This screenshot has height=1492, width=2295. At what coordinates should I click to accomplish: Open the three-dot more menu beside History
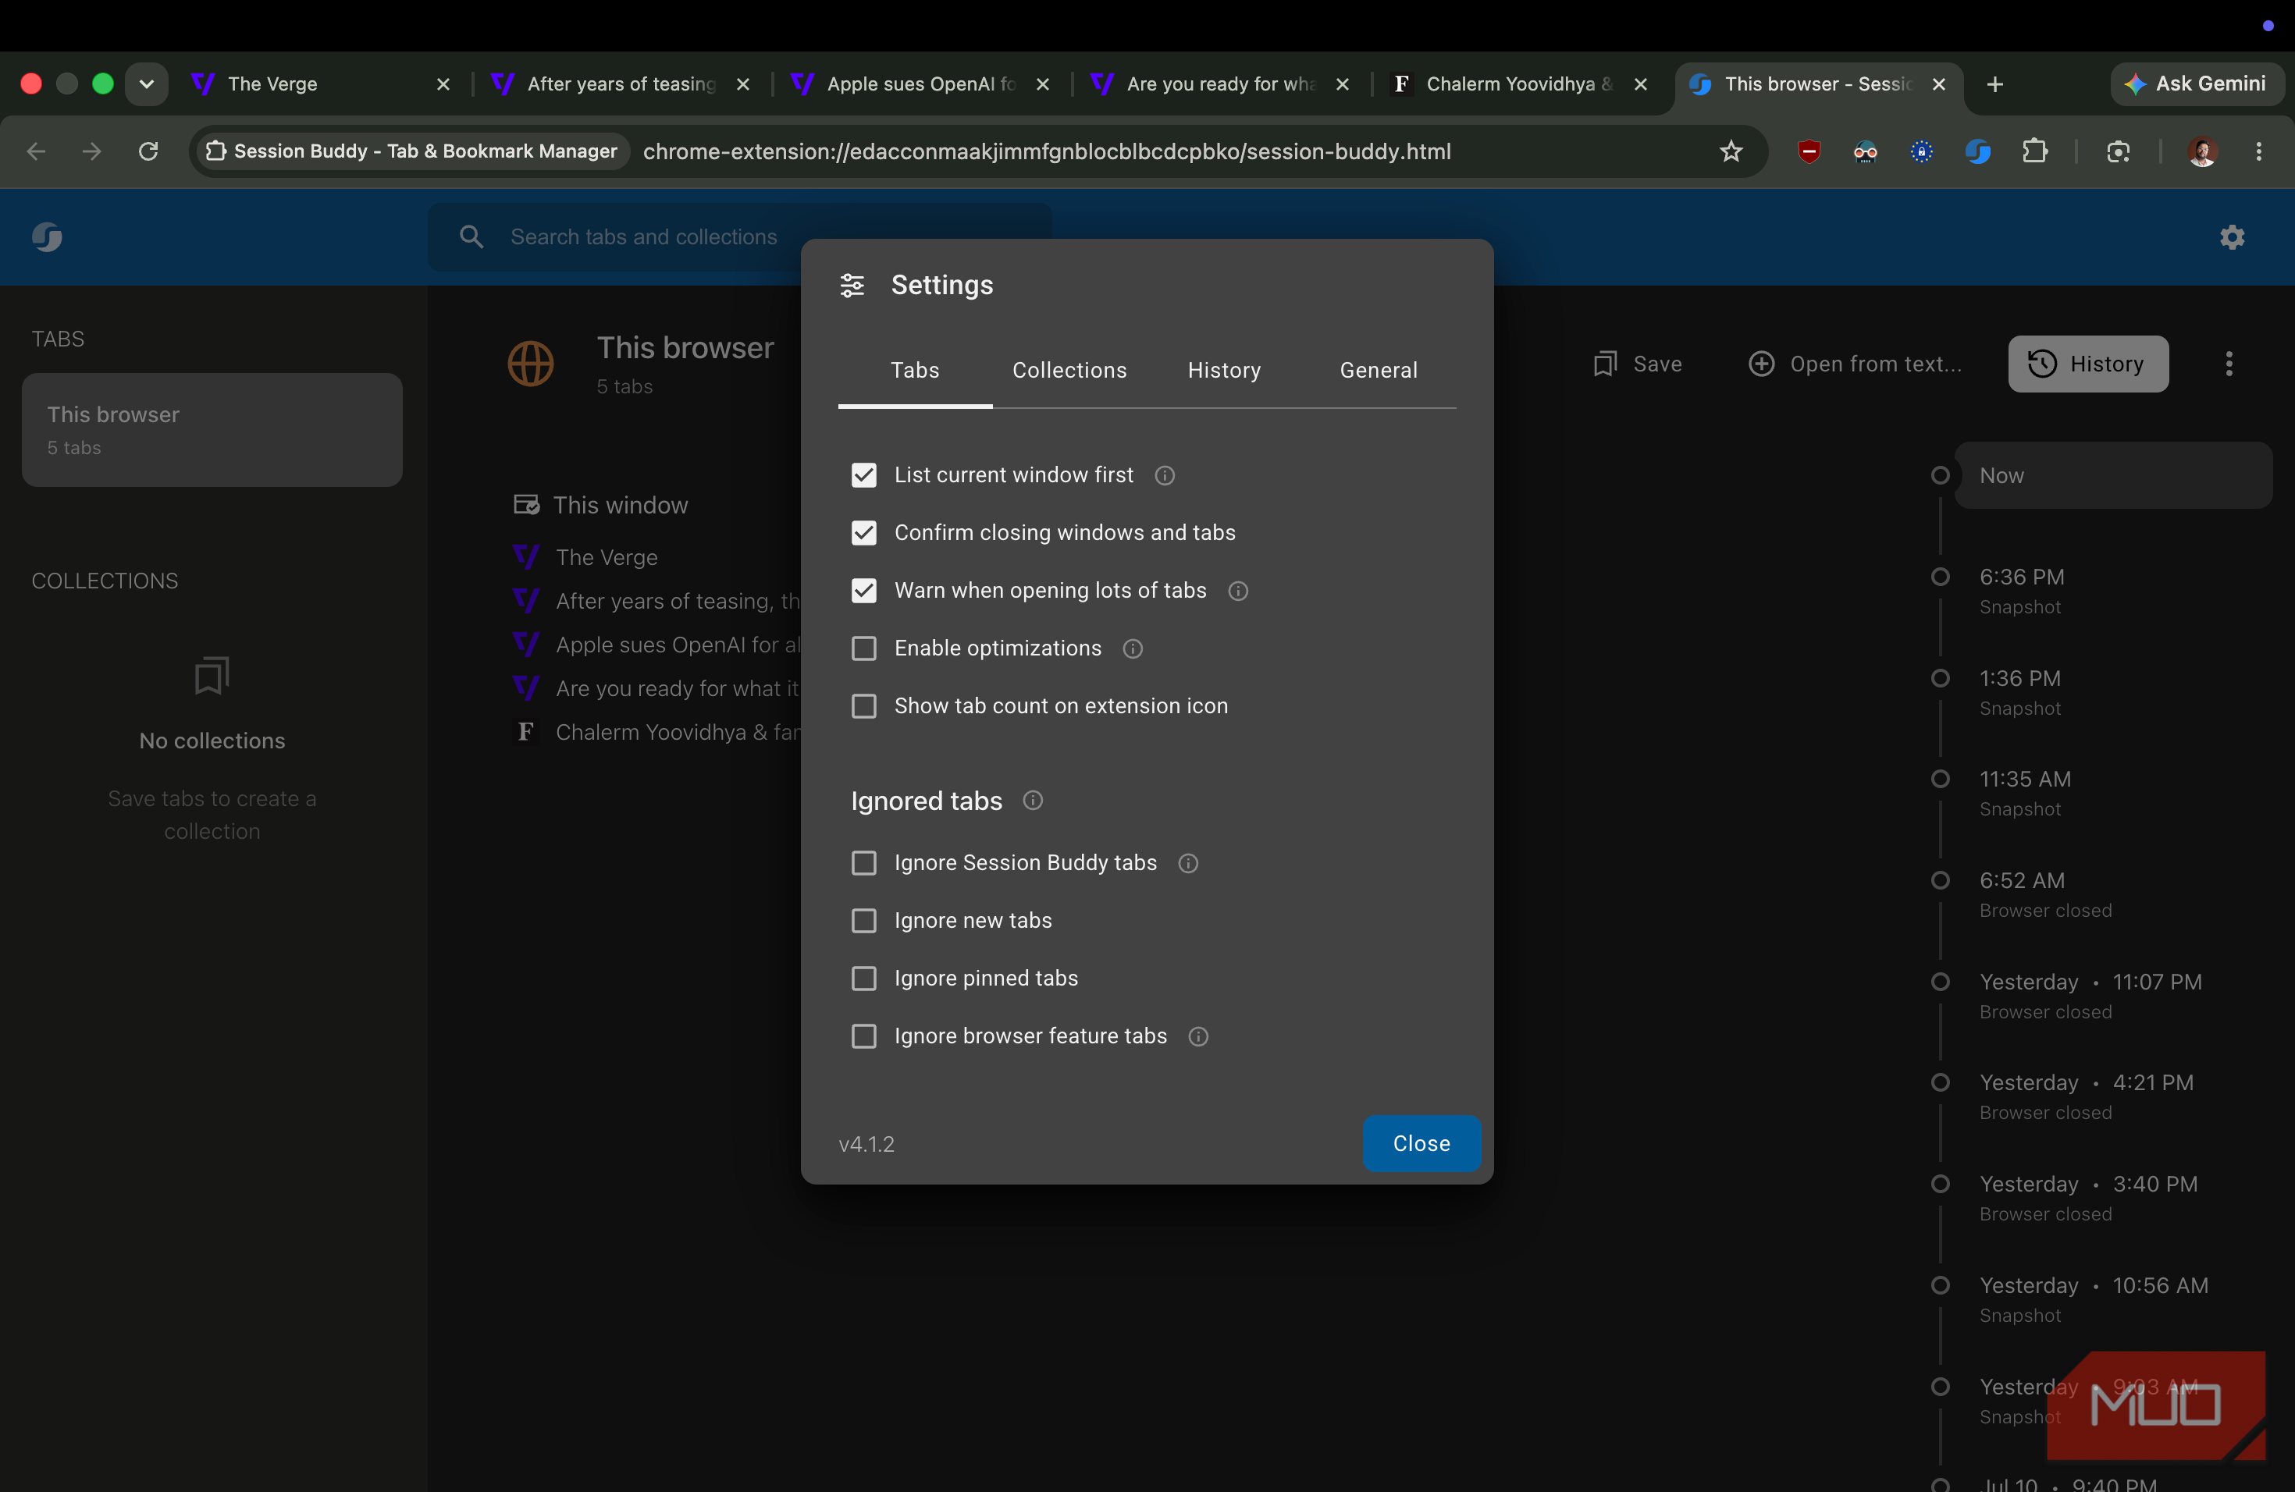2229,364
